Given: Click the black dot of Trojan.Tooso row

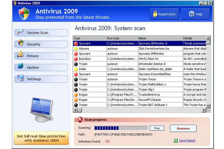Looking at the screenshot, I should [76, 79].
